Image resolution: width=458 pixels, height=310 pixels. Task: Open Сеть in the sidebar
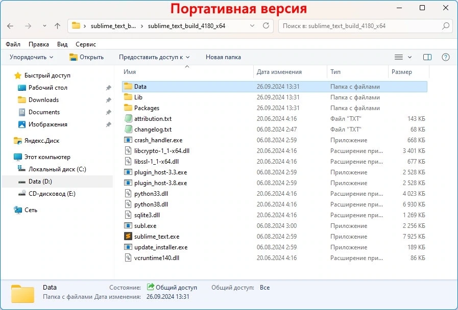tap(31, 210)
